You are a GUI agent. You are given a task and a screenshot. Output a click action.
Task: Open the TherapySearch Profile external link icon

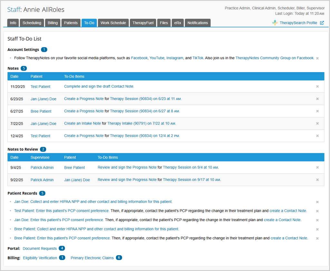[322, 23]
